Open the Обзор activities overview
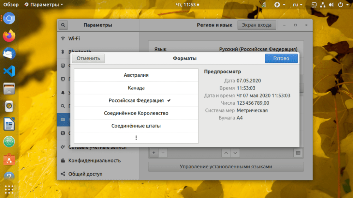Viewport: 353px width, 198px height. click(11, 5)
